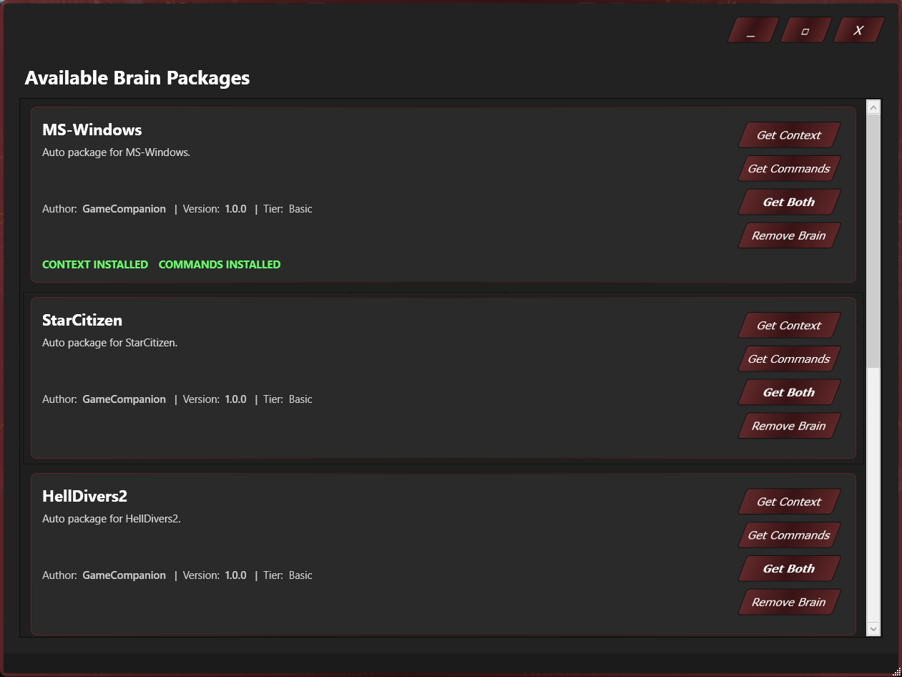
Task: Click 'Auto package for MS-Windows.' description
Action: pyautogui.click(x=117, y=152)
